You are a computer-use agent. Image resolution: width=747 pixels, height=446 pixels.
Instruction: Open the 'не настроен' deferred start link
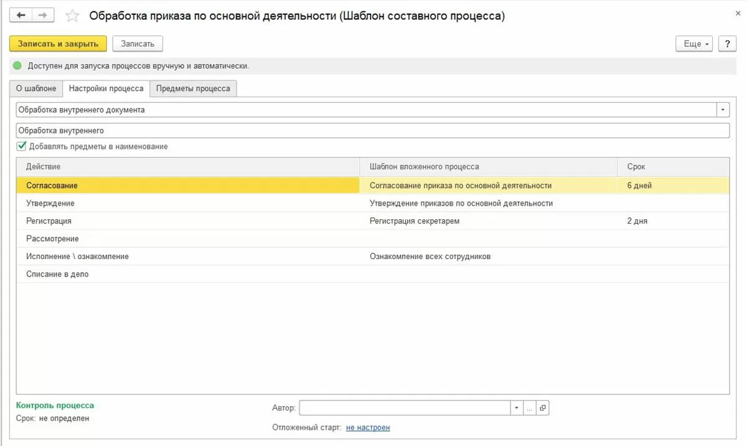[368, 427]
